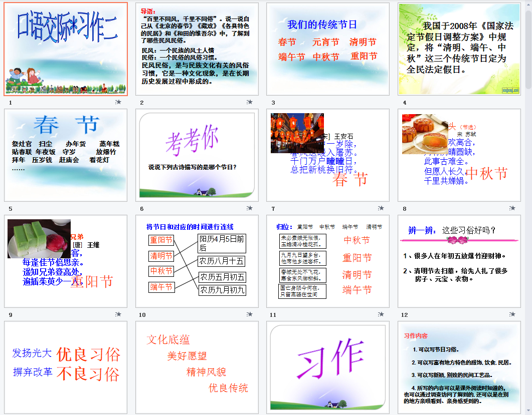Select the 习作内容 requirements slide
The height and width of the screenshot is (415, 532).
click(x=459, y=367)
